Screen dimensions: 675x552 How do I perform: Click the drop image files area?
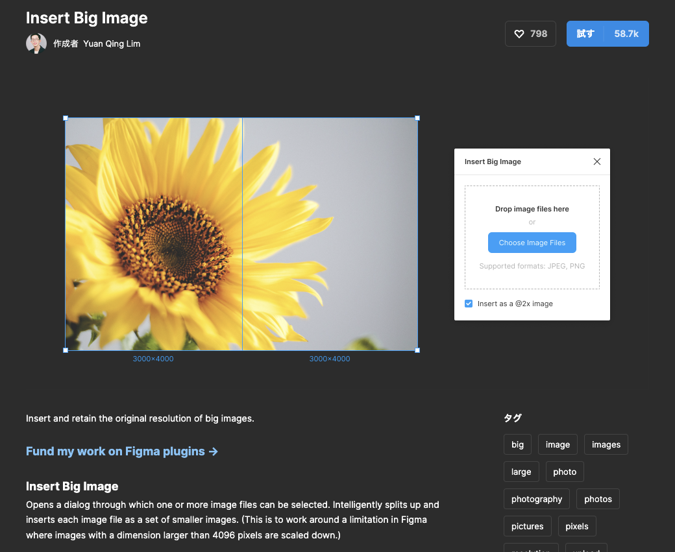coord(532,209)
